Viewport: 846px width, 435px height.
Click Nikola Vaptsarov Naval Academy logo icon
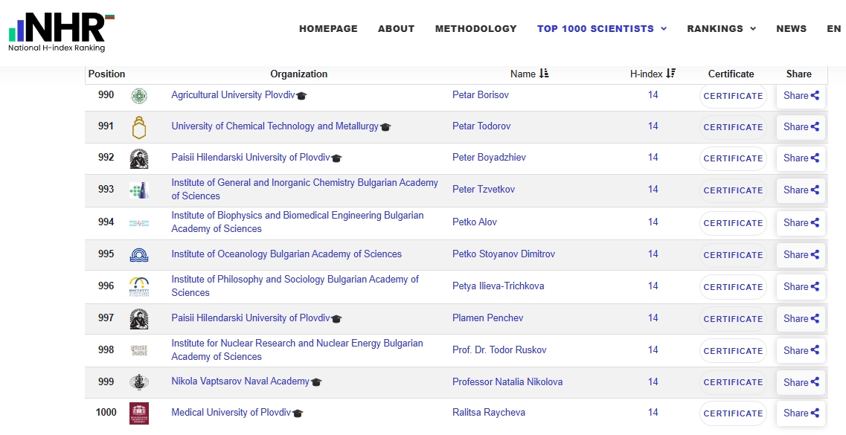pos(139,382)
